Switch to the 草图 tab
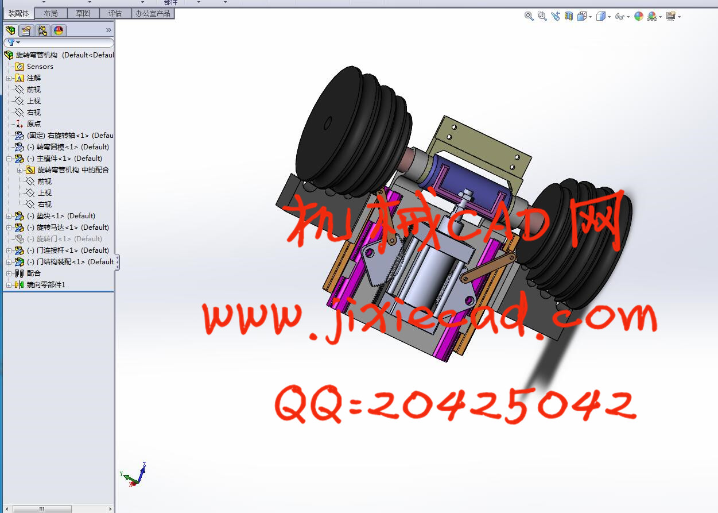This screenshot has width=718, height=513. click(x=83, y=13)
